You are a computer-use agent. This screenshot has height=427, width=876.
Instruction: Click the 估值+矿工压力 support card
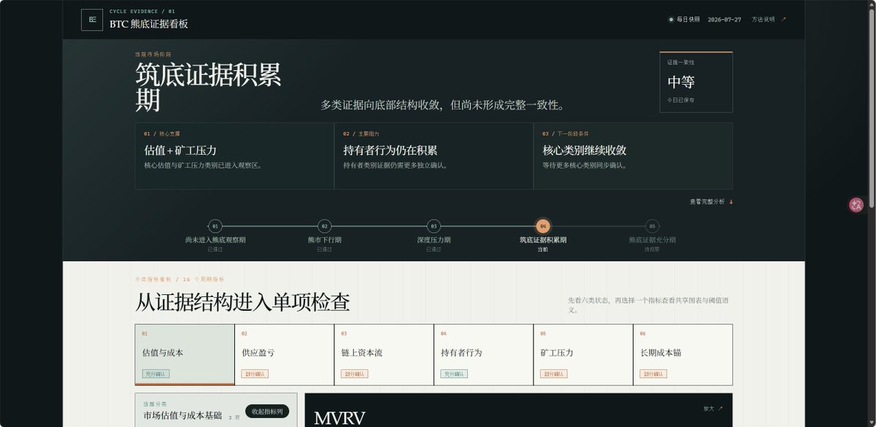[x=234, y=156]
